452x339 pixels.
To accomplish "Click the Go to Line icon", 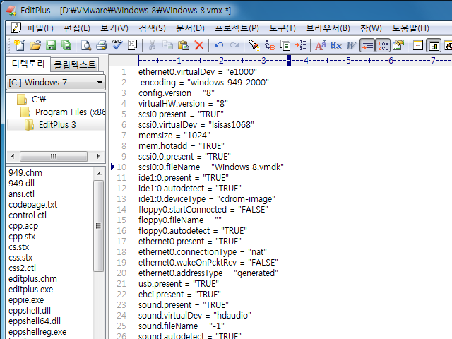I will pyautogui.click(x=301, y=45).
